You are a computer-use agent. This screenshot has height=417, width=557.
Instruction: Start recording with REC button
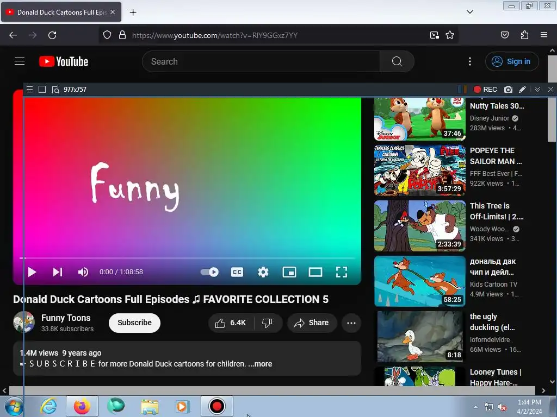pyautogui.click(x=485, y=90)
